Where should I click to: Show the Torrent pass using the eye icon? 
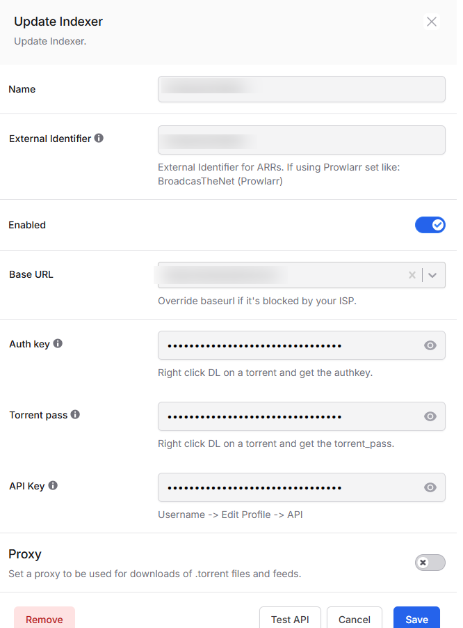click(430, 416)
